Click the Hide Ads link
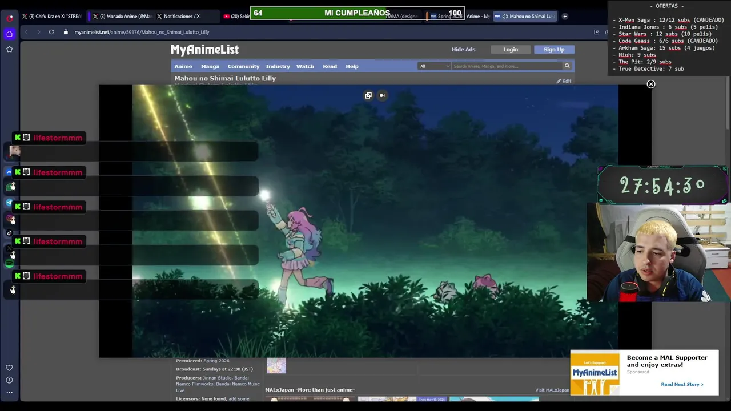Viewport: 731px width, 411px height. [463, 50]
